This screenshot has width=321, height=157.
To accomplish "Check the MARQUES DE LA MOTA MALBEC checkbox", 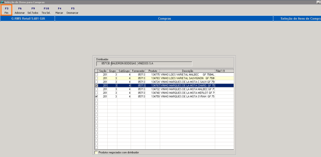I will pyautogui.click(x=96, y=89).
